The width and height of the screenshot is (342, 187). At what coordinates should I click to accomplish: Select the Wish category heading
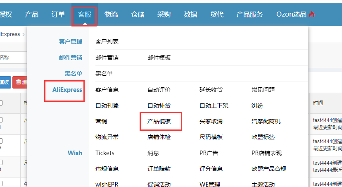tap(75, 153)
